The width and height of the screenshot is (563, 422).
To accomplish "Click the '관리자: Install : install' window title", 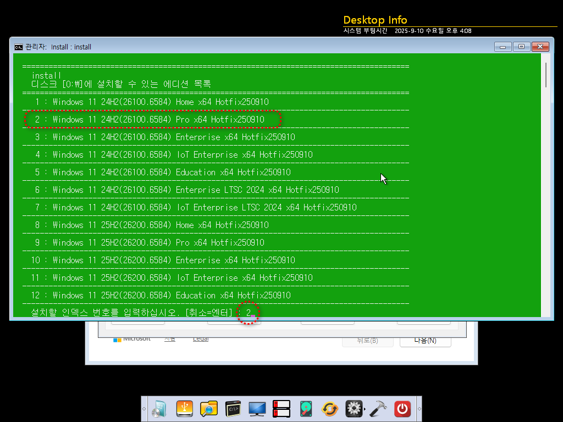I will 58,47.
